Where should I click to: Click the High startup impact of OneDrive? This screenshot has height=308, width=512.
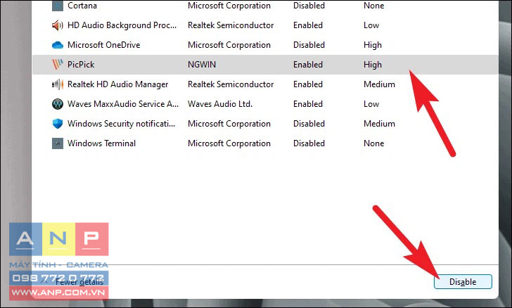(x=373, y=45)
